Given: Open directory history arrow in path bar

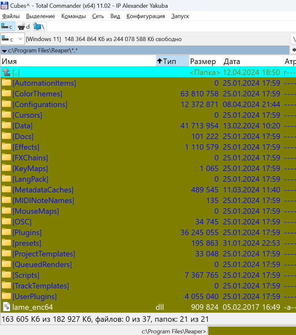Looking at the screenshot, I should [4, 51].
